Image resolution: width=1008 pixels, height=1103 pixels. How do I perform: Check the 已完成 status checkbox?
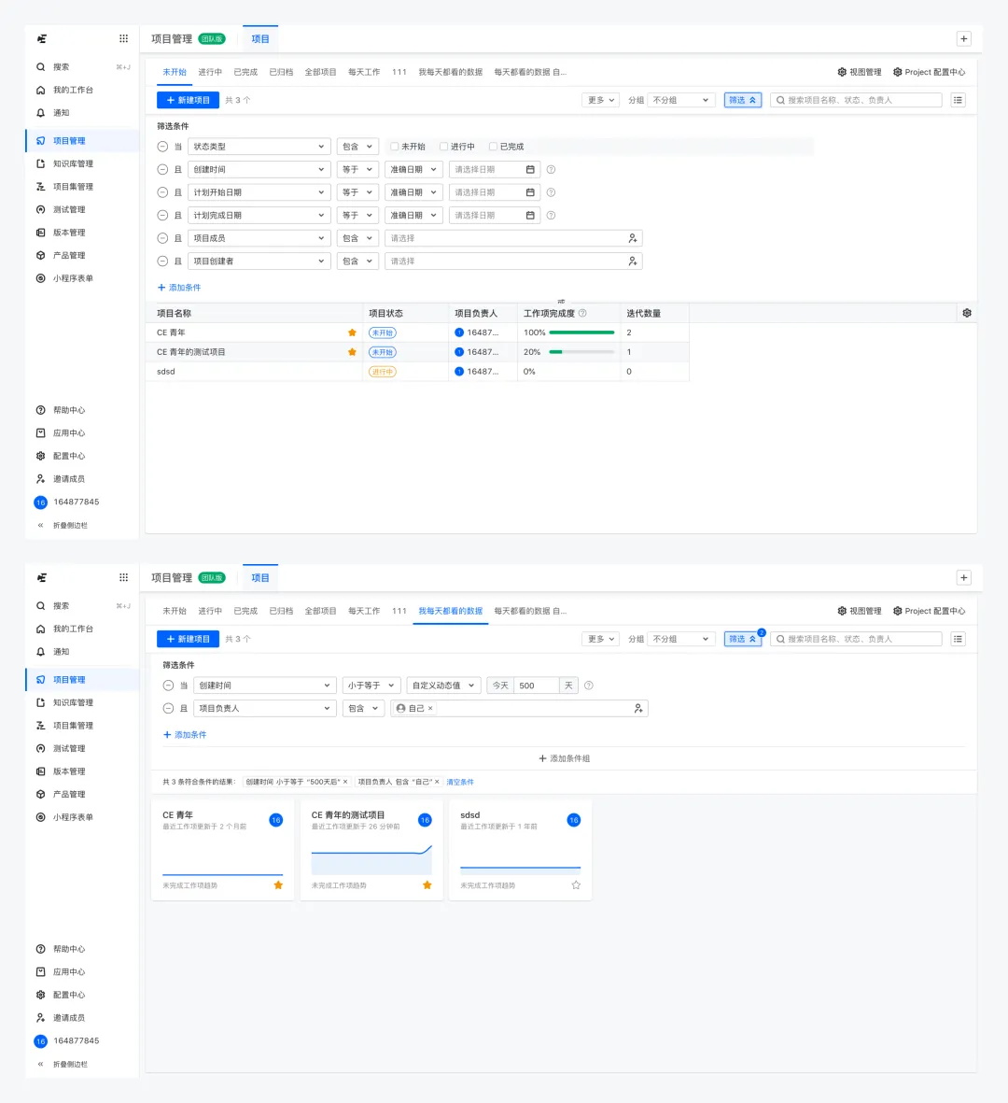tap(494, 147)
